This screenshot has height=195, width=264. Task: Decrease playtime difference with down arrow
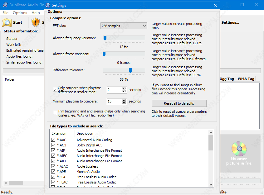pos(124,91)
